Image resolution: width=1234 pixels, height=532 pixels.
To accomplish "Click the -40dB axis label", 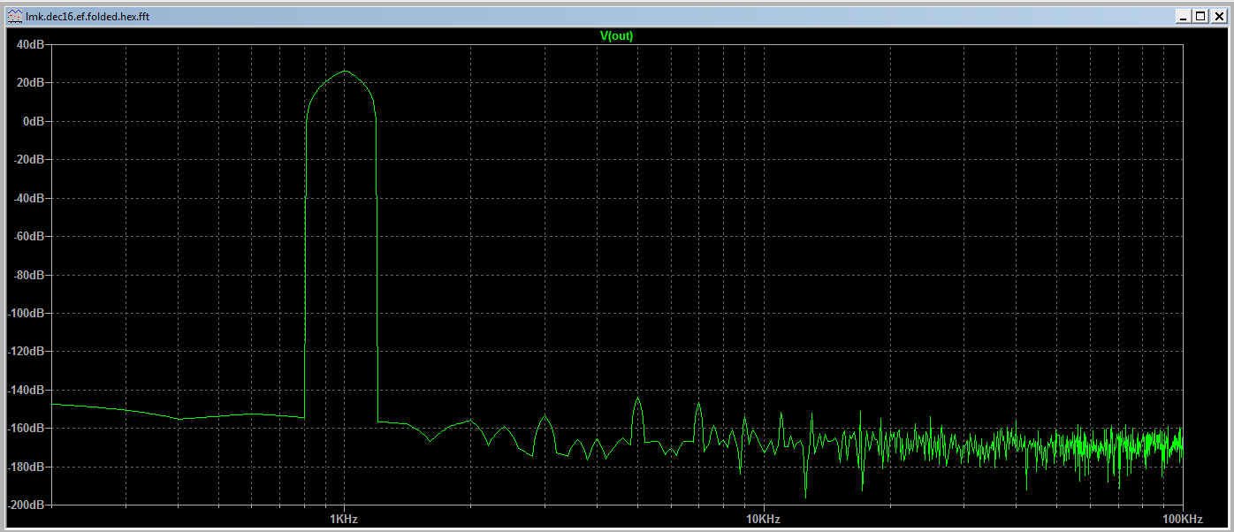I will click(x=30, y=198).
